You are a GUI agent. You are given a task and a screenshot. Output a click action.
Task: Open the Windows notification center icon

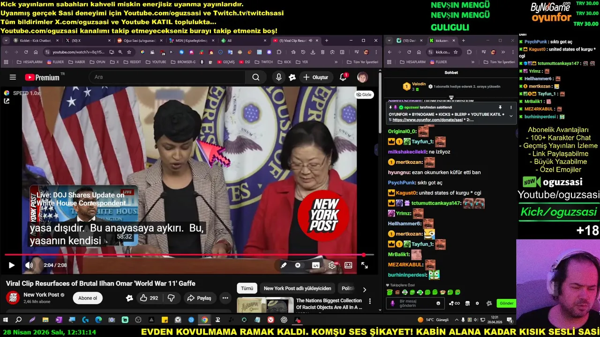coord(510,320)
